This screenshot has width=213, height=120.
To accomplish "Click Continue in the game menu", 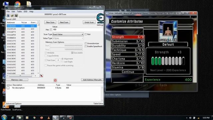I will click(128, 72).
